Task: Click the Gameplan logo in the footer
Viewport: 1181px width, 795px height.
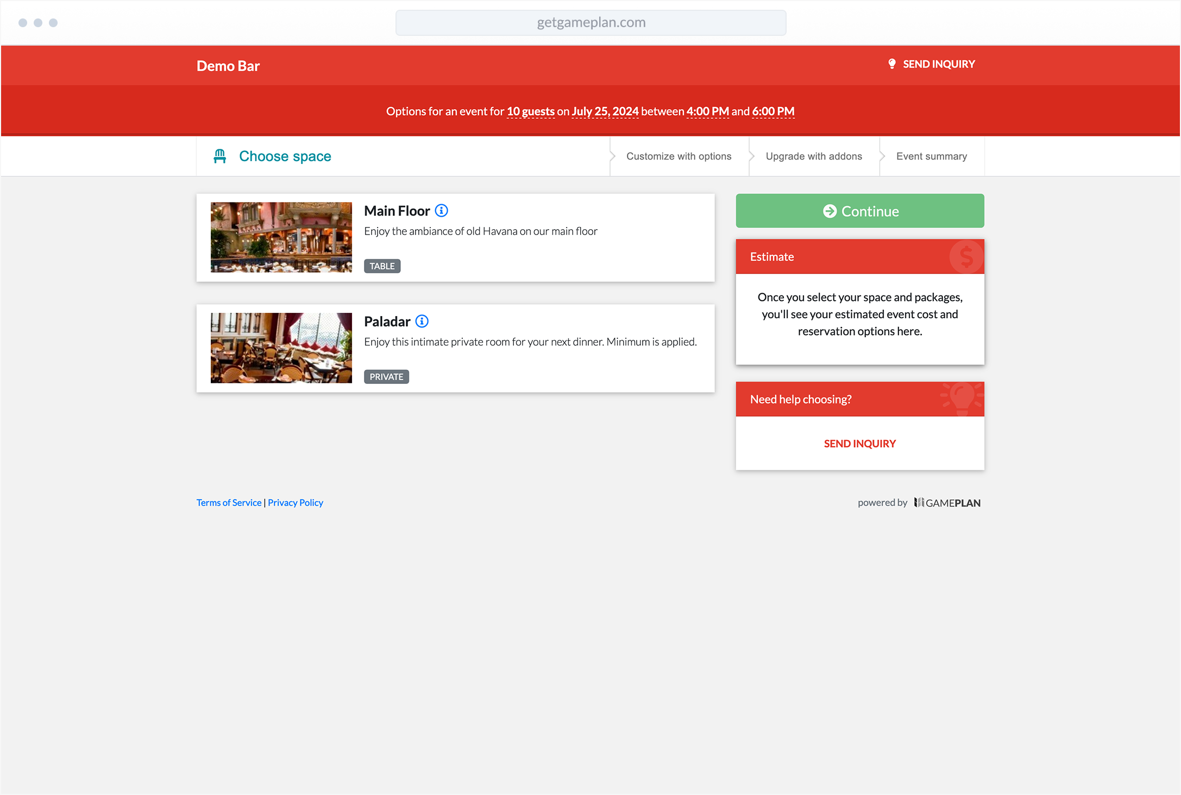Action: (947, 503)
